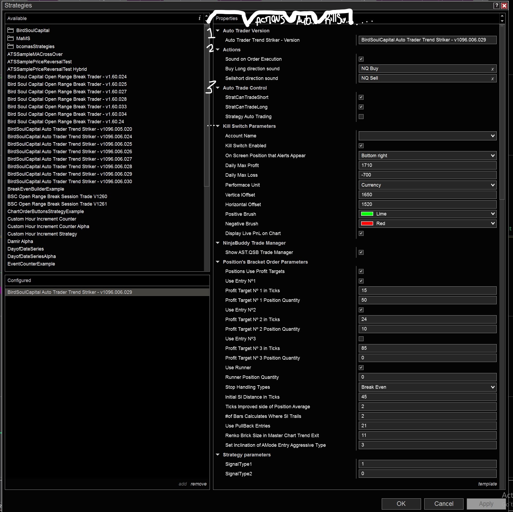Toggle the Use Runner checkbox

[x=361, y=368]
